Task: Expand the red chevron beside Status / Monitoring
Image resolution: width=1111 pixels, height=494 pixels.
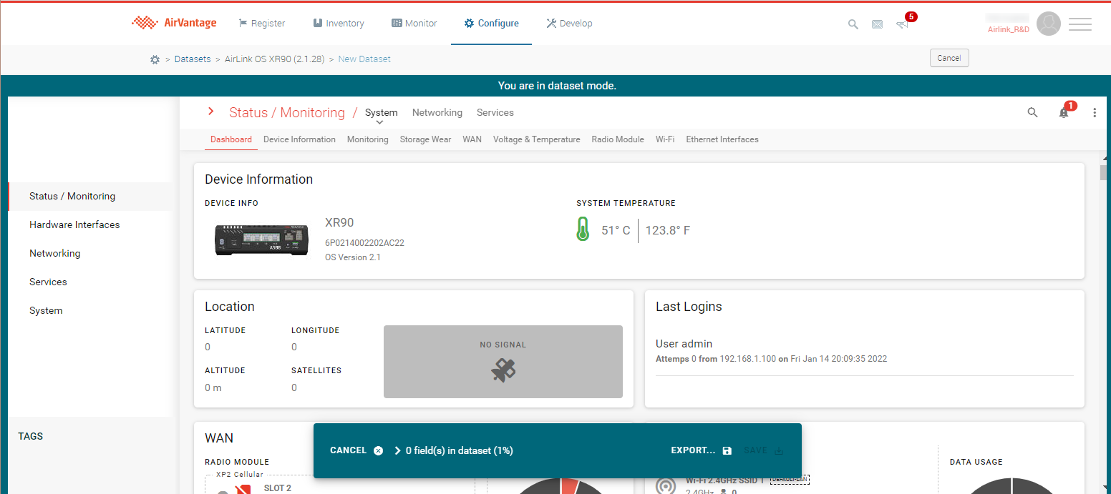Action: 210,112
